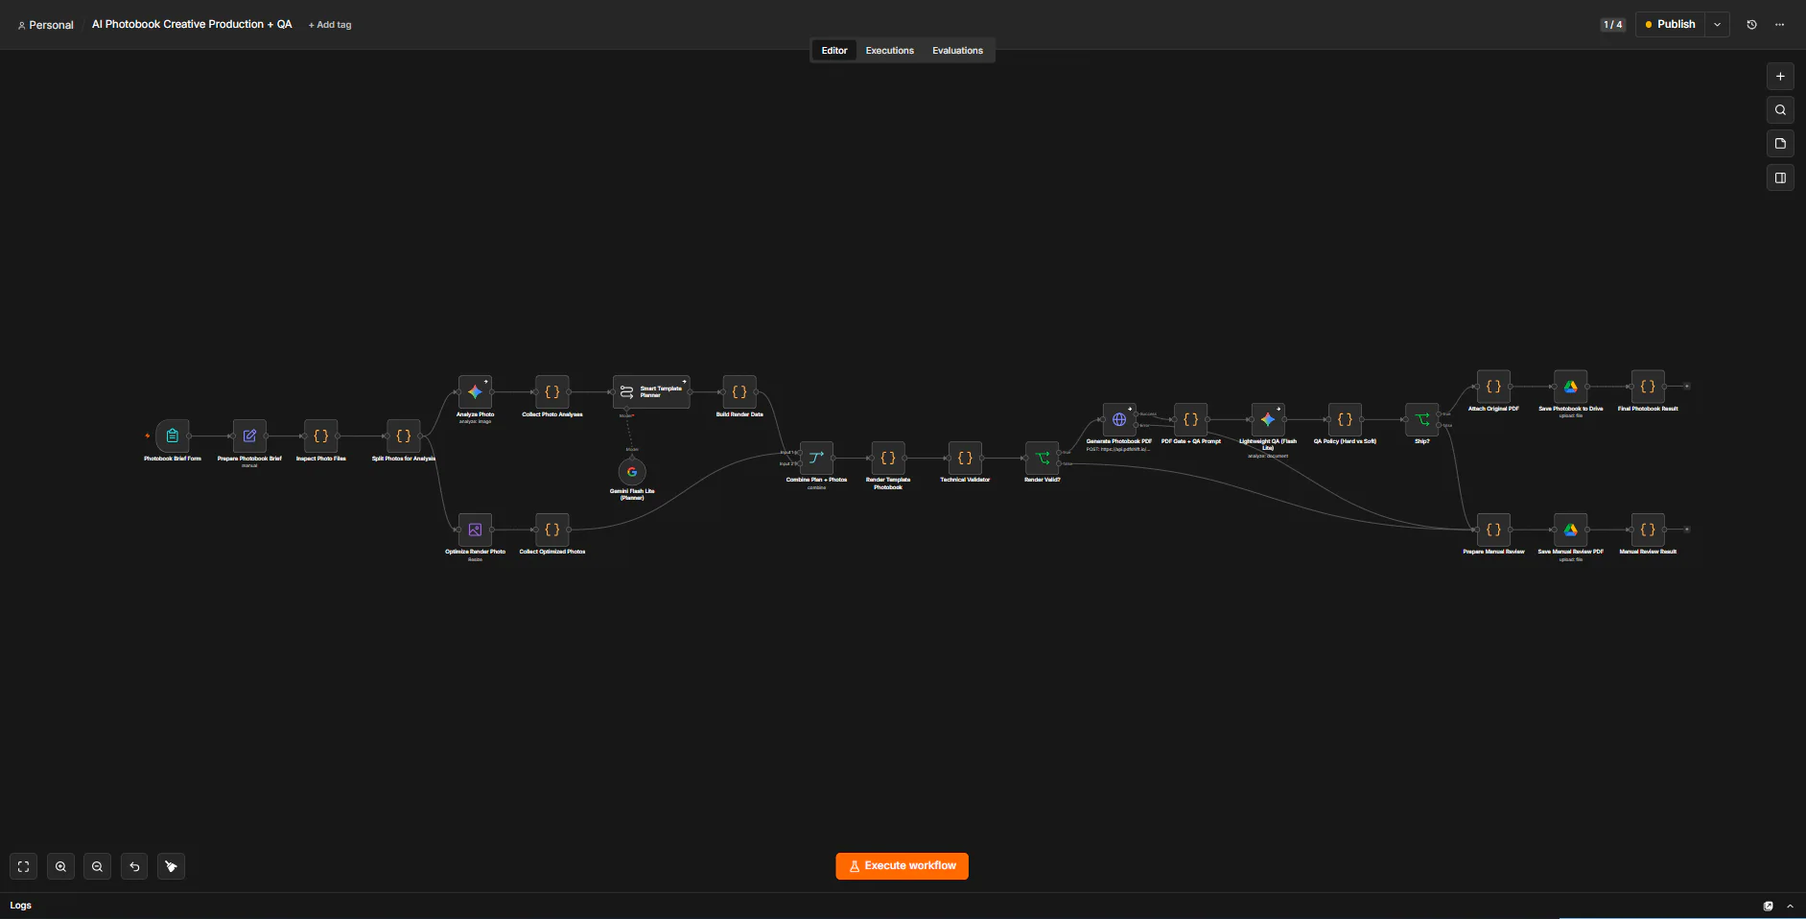Open the Collect Optimized Photos node
This screenshot has width=1806, height=919.
[x=552, y=530]
